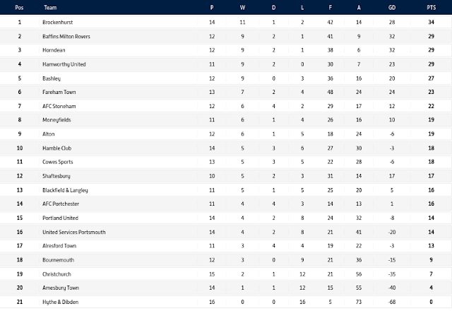The width and height of the screenshot is (452, 311).
Task: Click the Hamworthy United team name
Action: pyautogui.click(x=64, y=64)
